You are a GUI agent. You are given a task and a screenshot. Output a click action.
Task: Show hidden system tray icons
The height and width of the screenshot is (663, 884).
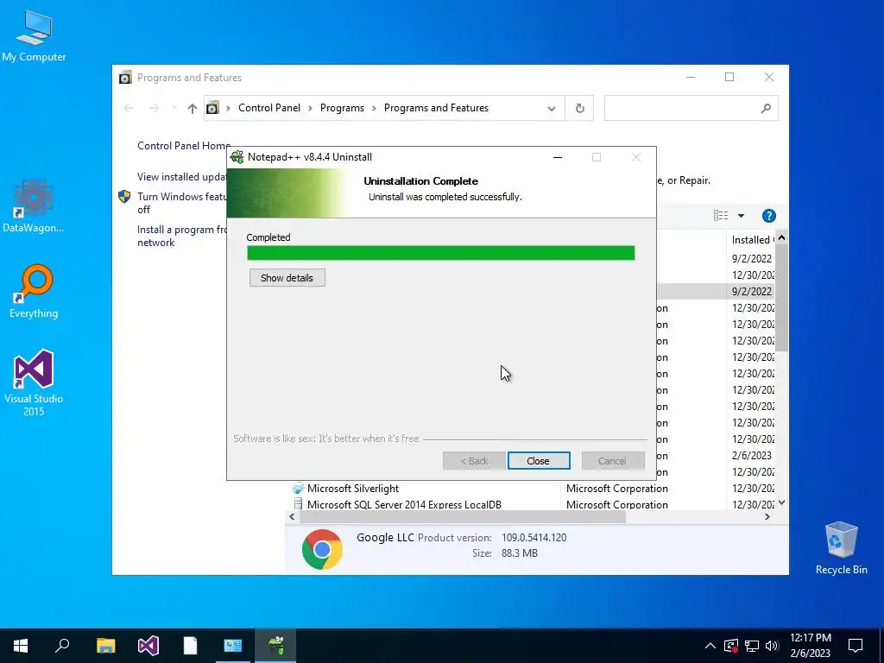tap(710, 646)
